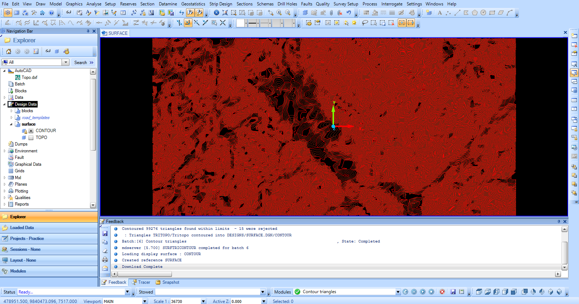The width and height of the screenshot is (579, 304).
Task: Pin the Navigation Bar panel
Action: point(88,31)
